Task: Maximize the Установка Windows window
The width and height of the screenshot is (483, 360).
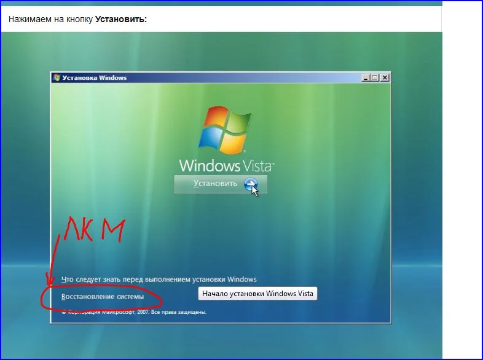Action: coord(375,77)
